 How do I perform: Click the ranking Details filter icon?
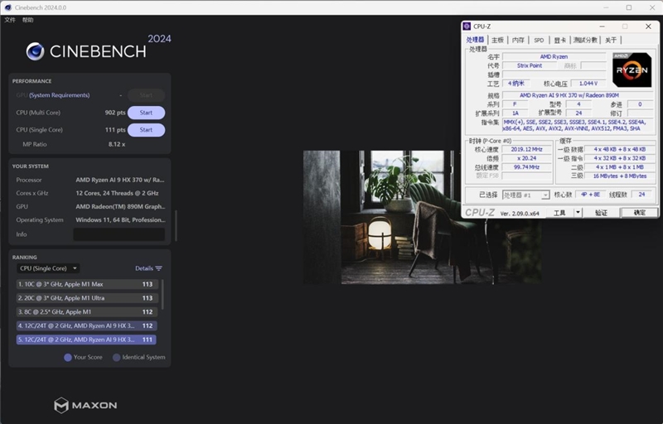pyautogui.click(x=158, y=268)
